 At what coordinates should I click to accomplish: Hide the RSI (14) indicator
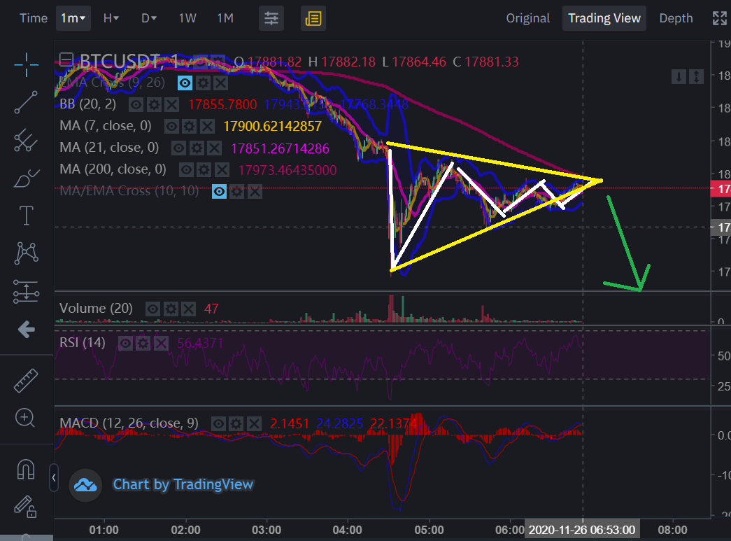pyautogui.click(x=125, y=343)
